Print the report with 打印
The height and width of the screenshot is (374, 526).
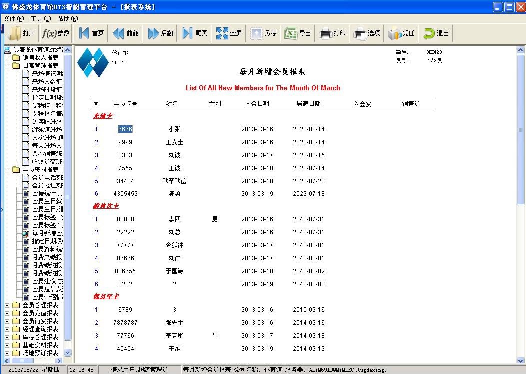pos(333,33)
